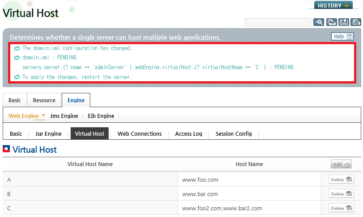The image size is (363, 217).
Task: Select the Basic sub-tab under Web Engine
Action: 16,134
